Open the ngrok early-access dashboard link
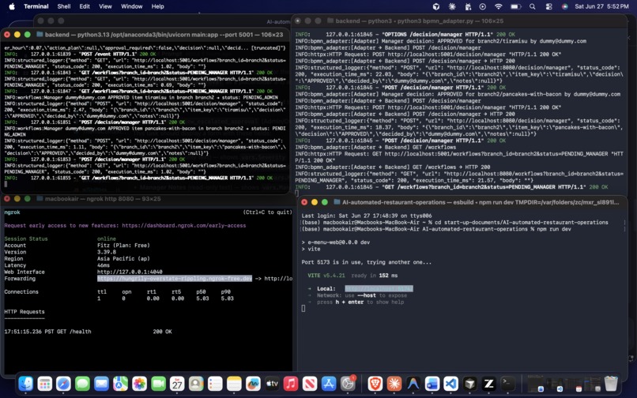The image size is (637, 398). [183, 225]
